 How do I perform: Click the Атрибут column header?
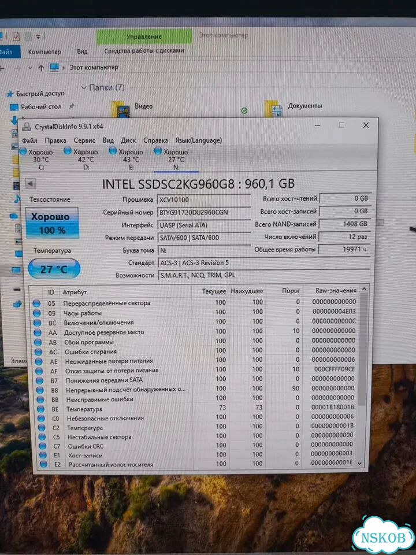[x=75, y=292]
